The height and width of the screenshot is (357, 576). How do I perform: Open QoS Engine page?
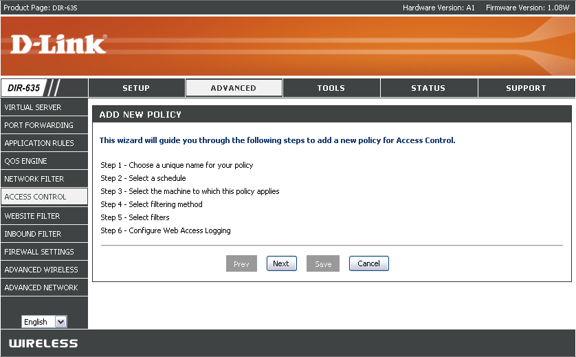pyautogui.click(x=44, y=161)
